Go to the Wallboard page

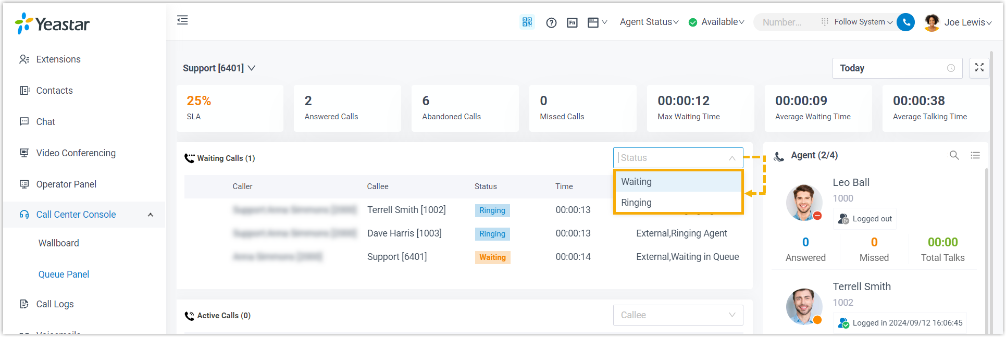pyautogui.click(x=59, y=243)
